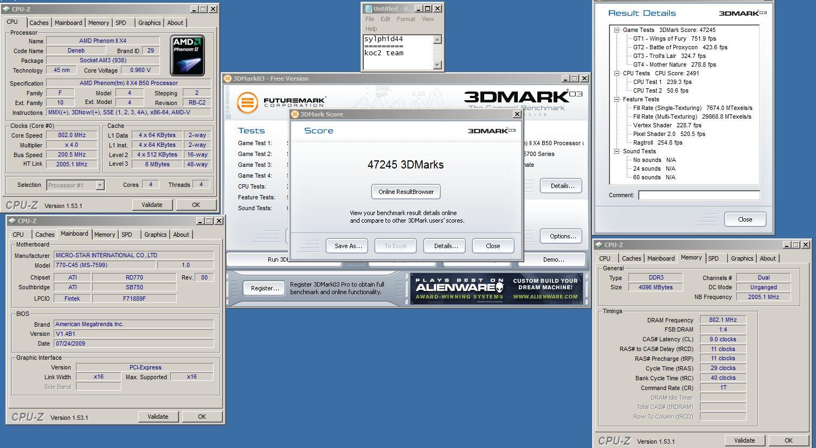Image resolution: width=816 pixels, height=448 pixels.
Task: Minimize the Notepad window
Action: tap(419, 9)
